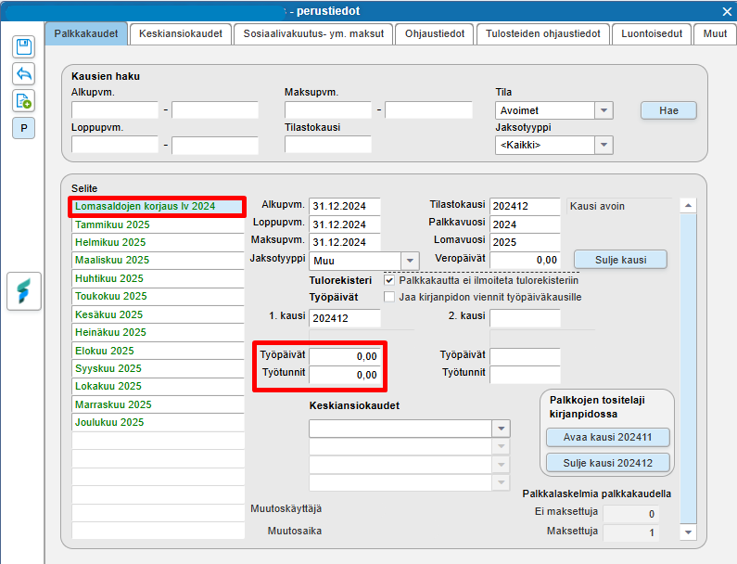737x564 pixels.
Task: Click the blue-green S logo icon
Action: [x=24, y=291]
